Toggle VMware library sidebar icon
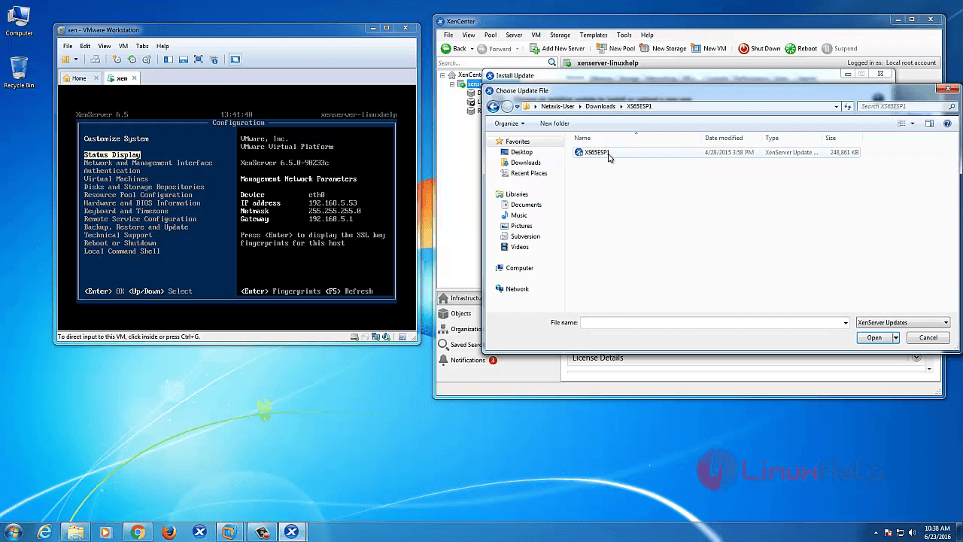The image size is (963, 542). (169, 59)
